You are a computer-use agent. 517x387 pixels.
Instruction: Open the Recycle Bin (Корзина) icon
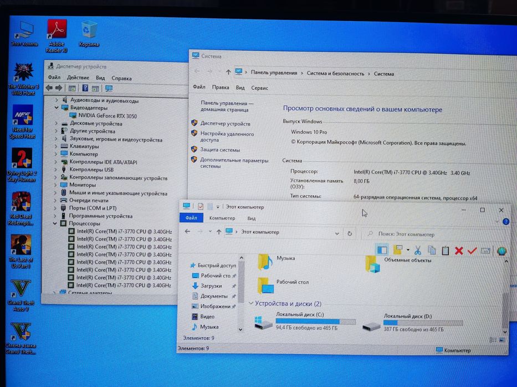(x=89, y=34)
